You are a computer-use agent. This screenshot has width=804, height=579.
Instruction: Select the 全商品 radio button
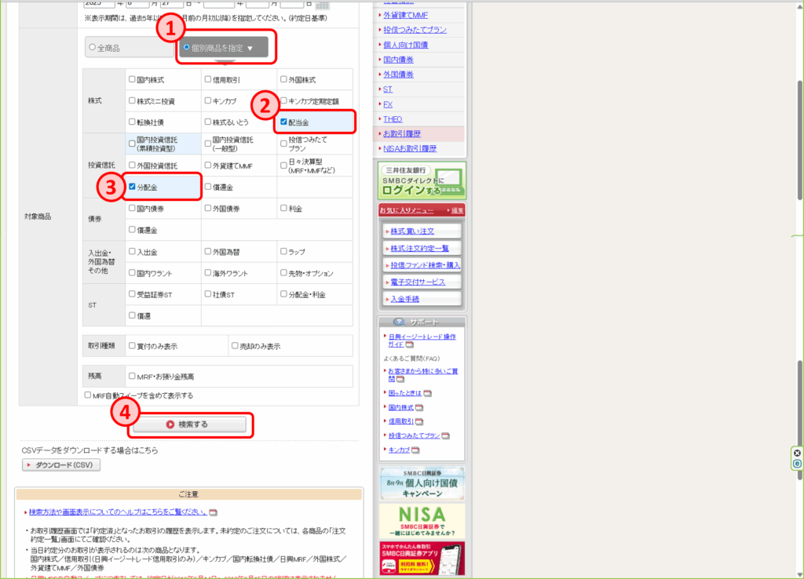(x=92, y=48)
